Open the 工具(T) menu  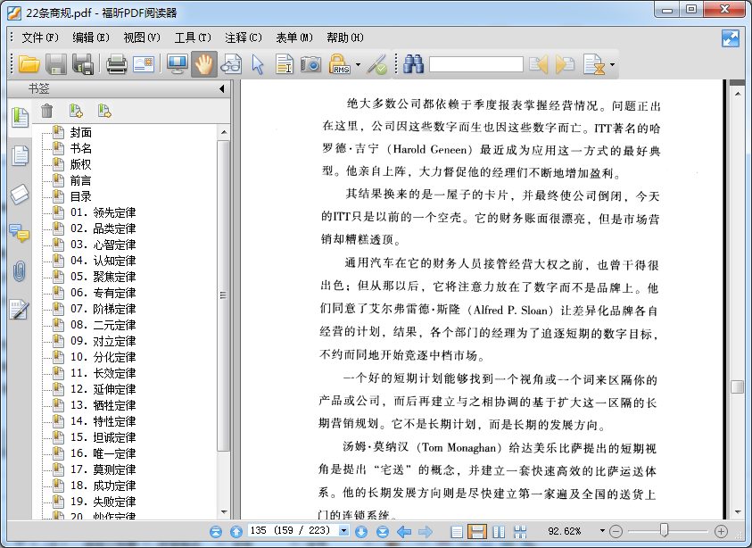tap(193, 37)
